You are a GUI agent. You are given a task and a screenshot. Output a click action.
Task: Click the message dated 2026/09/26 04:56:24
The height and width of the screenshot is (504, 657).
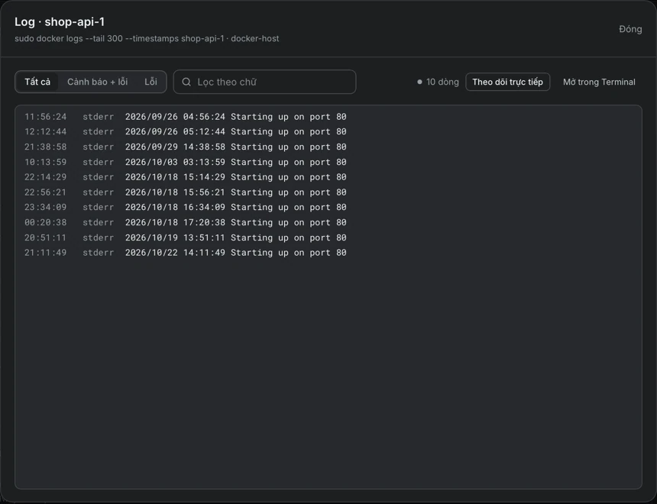236,117
